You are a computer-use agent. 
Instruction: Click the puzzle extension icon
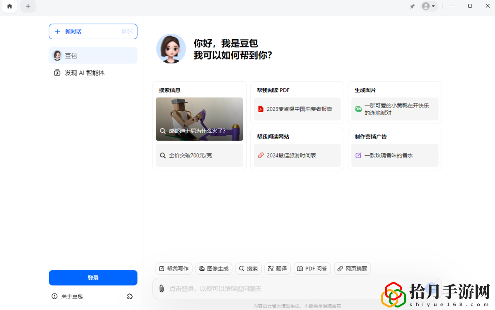pos(130,296)
